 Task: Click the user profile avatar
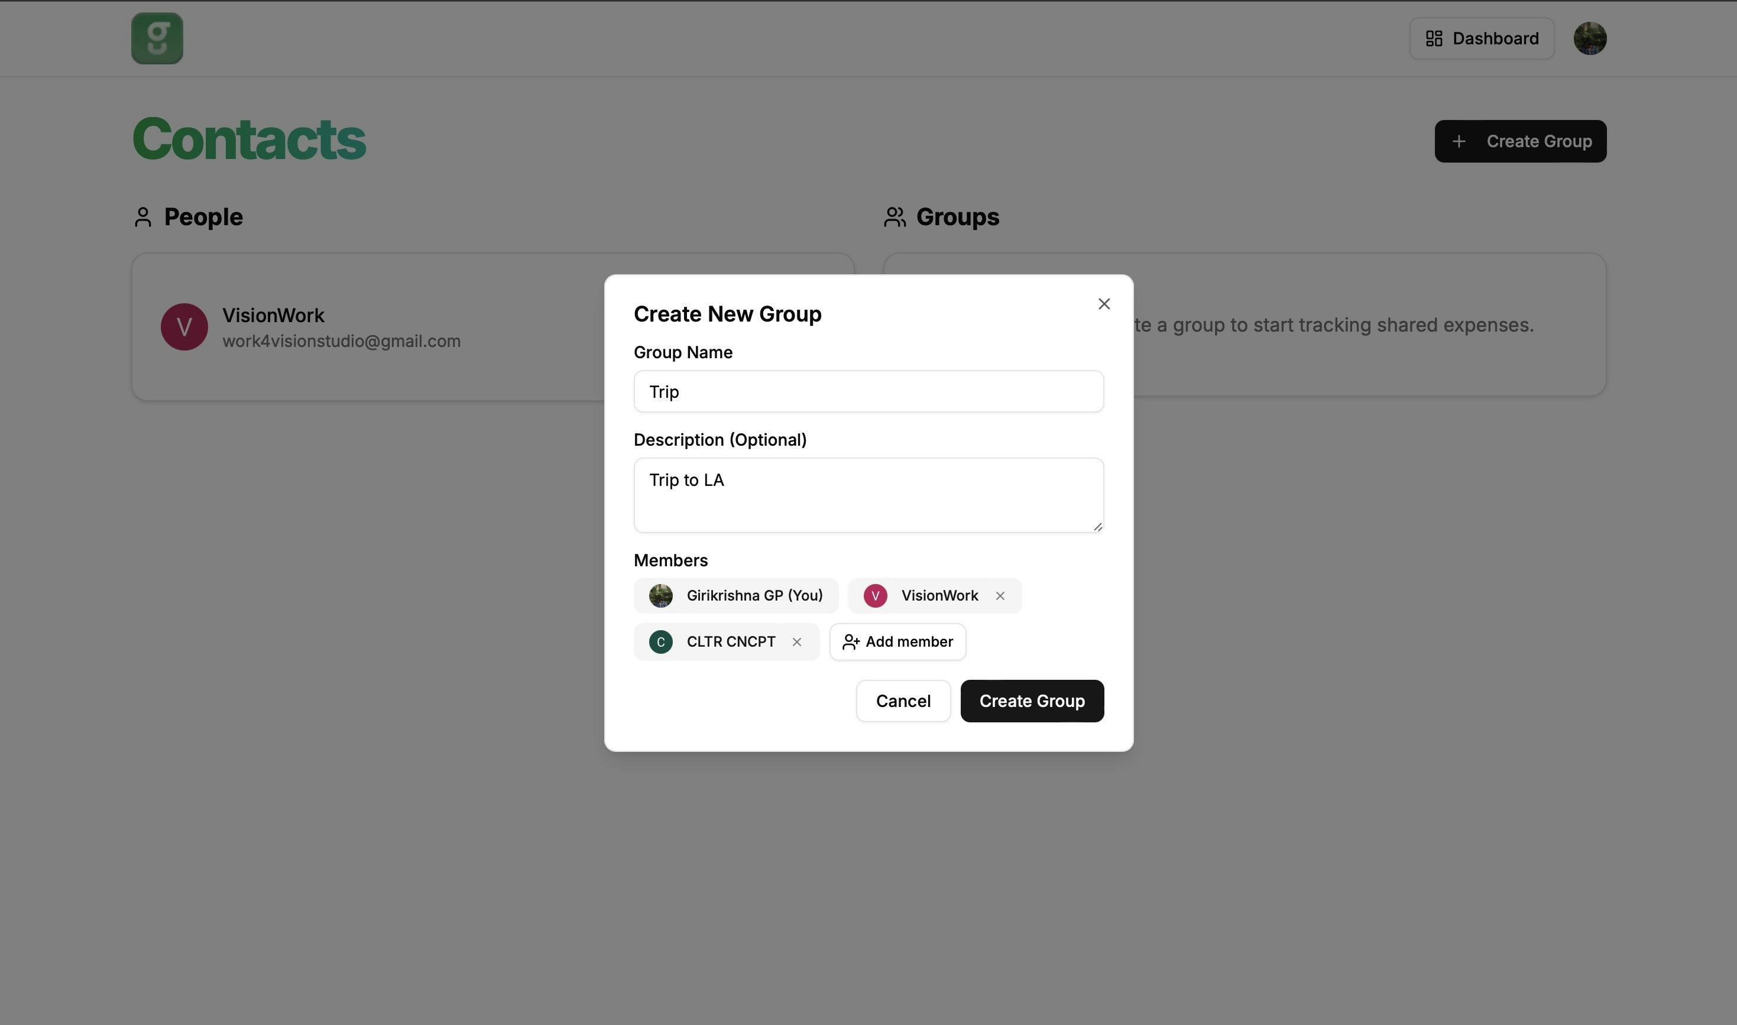point(1589,38)
